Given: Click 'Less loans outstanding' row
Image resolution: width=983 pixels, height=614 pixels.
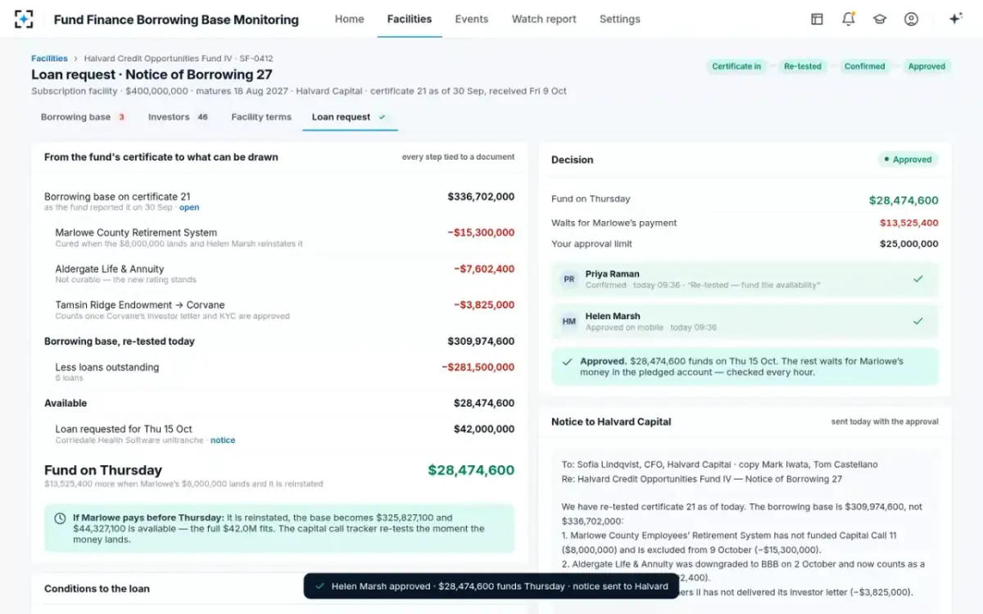Looking at the screenshot, I should coord(279,372).
